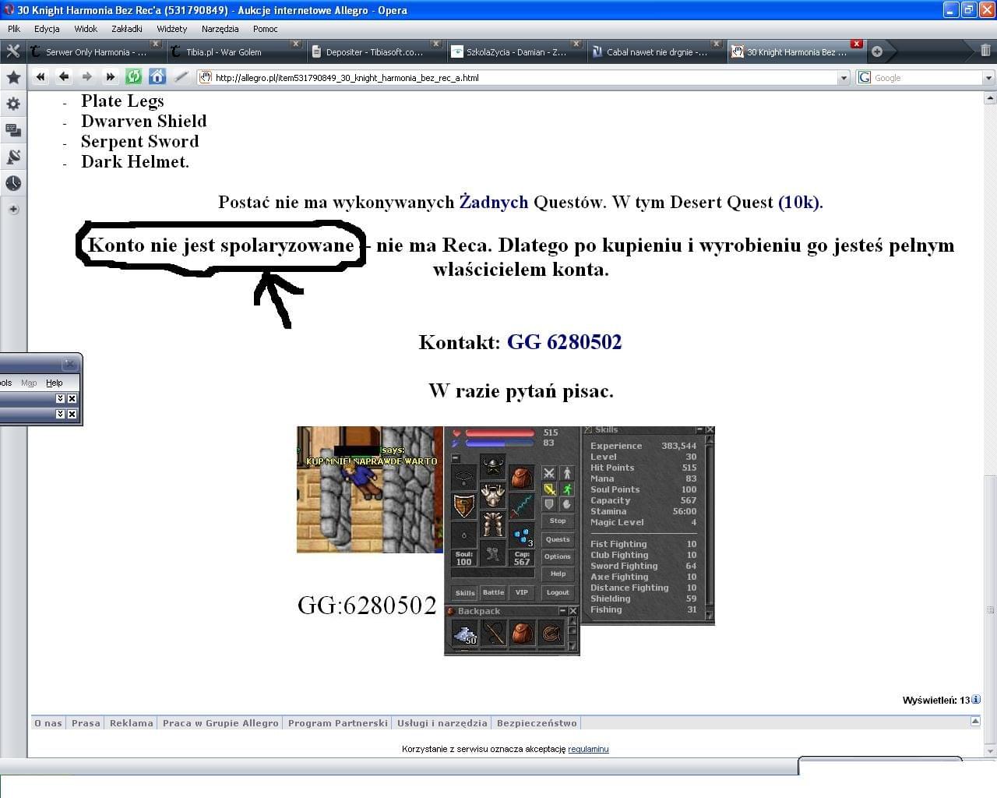The height and width of the screenshot is (798, 997).
Task: Open the Widżety menu
Action: (x=171, y=29)
